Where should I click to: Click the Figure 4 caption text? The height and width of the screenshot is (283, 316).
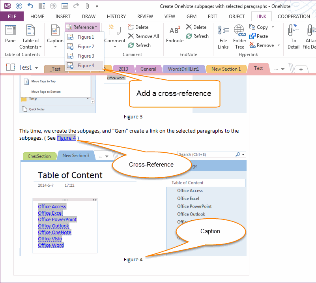(133, 260)
